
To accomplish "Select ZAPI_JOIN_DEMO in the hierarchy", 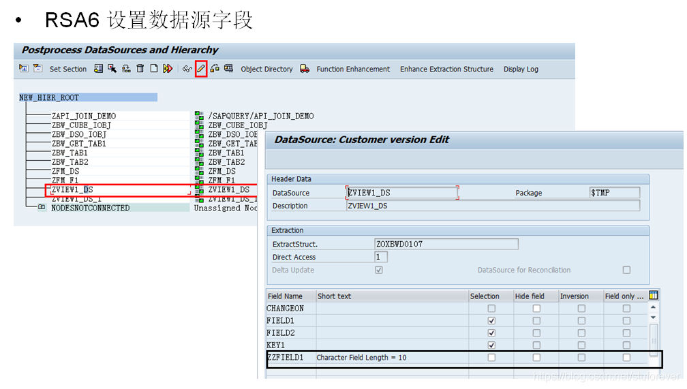I will coord(84,116).
